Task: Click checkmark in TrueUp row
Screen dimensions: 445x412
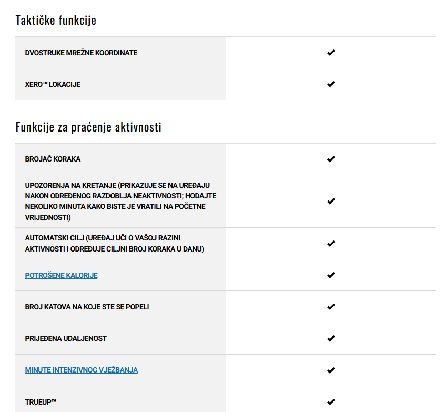Action: (x=331, y=402)
